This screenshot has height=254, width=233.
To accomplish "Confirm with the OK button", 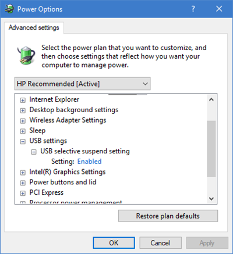I will tap(114, 243).
